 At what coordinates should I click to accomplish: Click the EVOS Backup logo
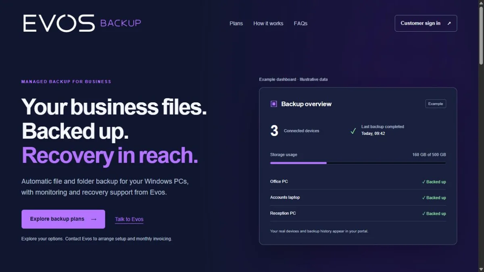point(82,23)
